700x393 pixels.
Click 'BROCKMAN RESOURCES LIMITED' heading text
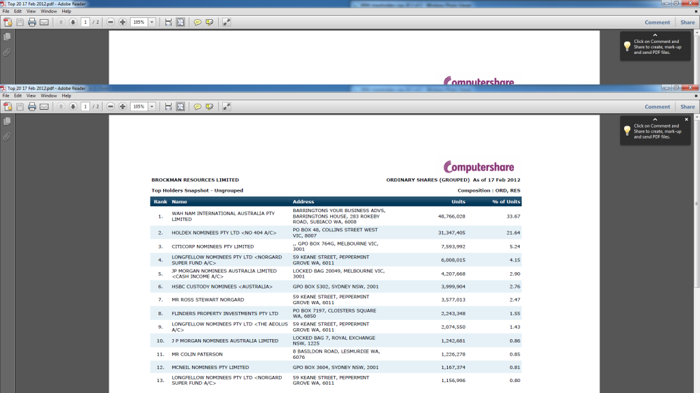point(195,180)
